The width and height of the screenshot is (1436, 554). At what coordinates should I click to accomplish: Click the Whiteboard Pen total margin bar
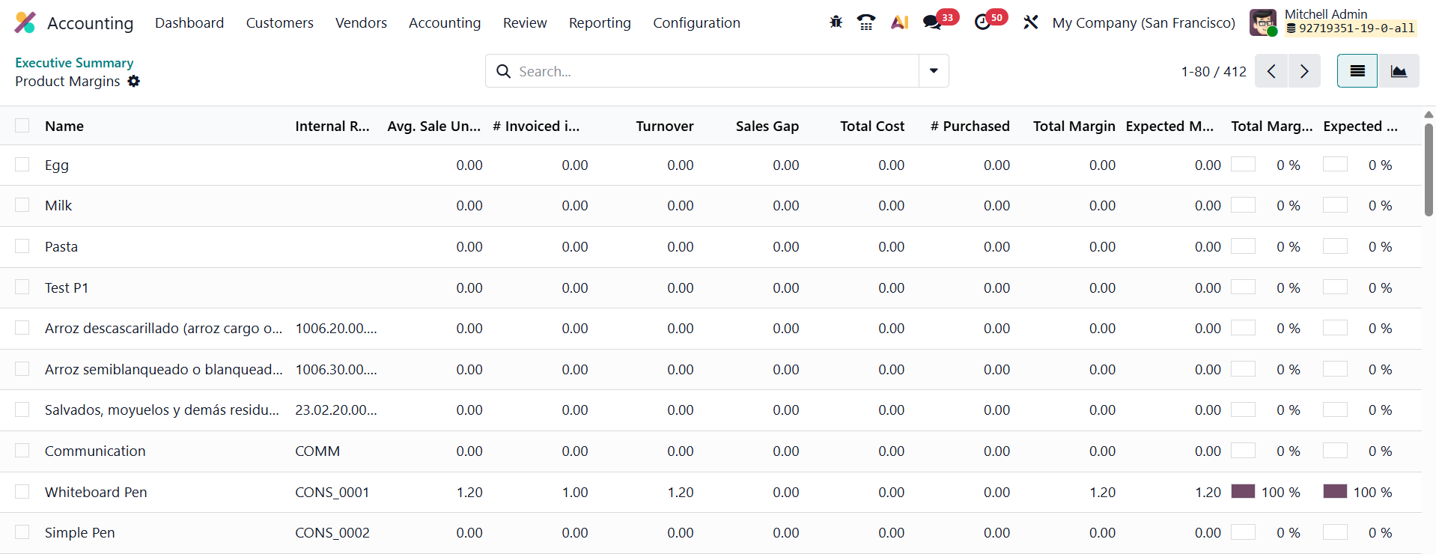point(1243,492)
